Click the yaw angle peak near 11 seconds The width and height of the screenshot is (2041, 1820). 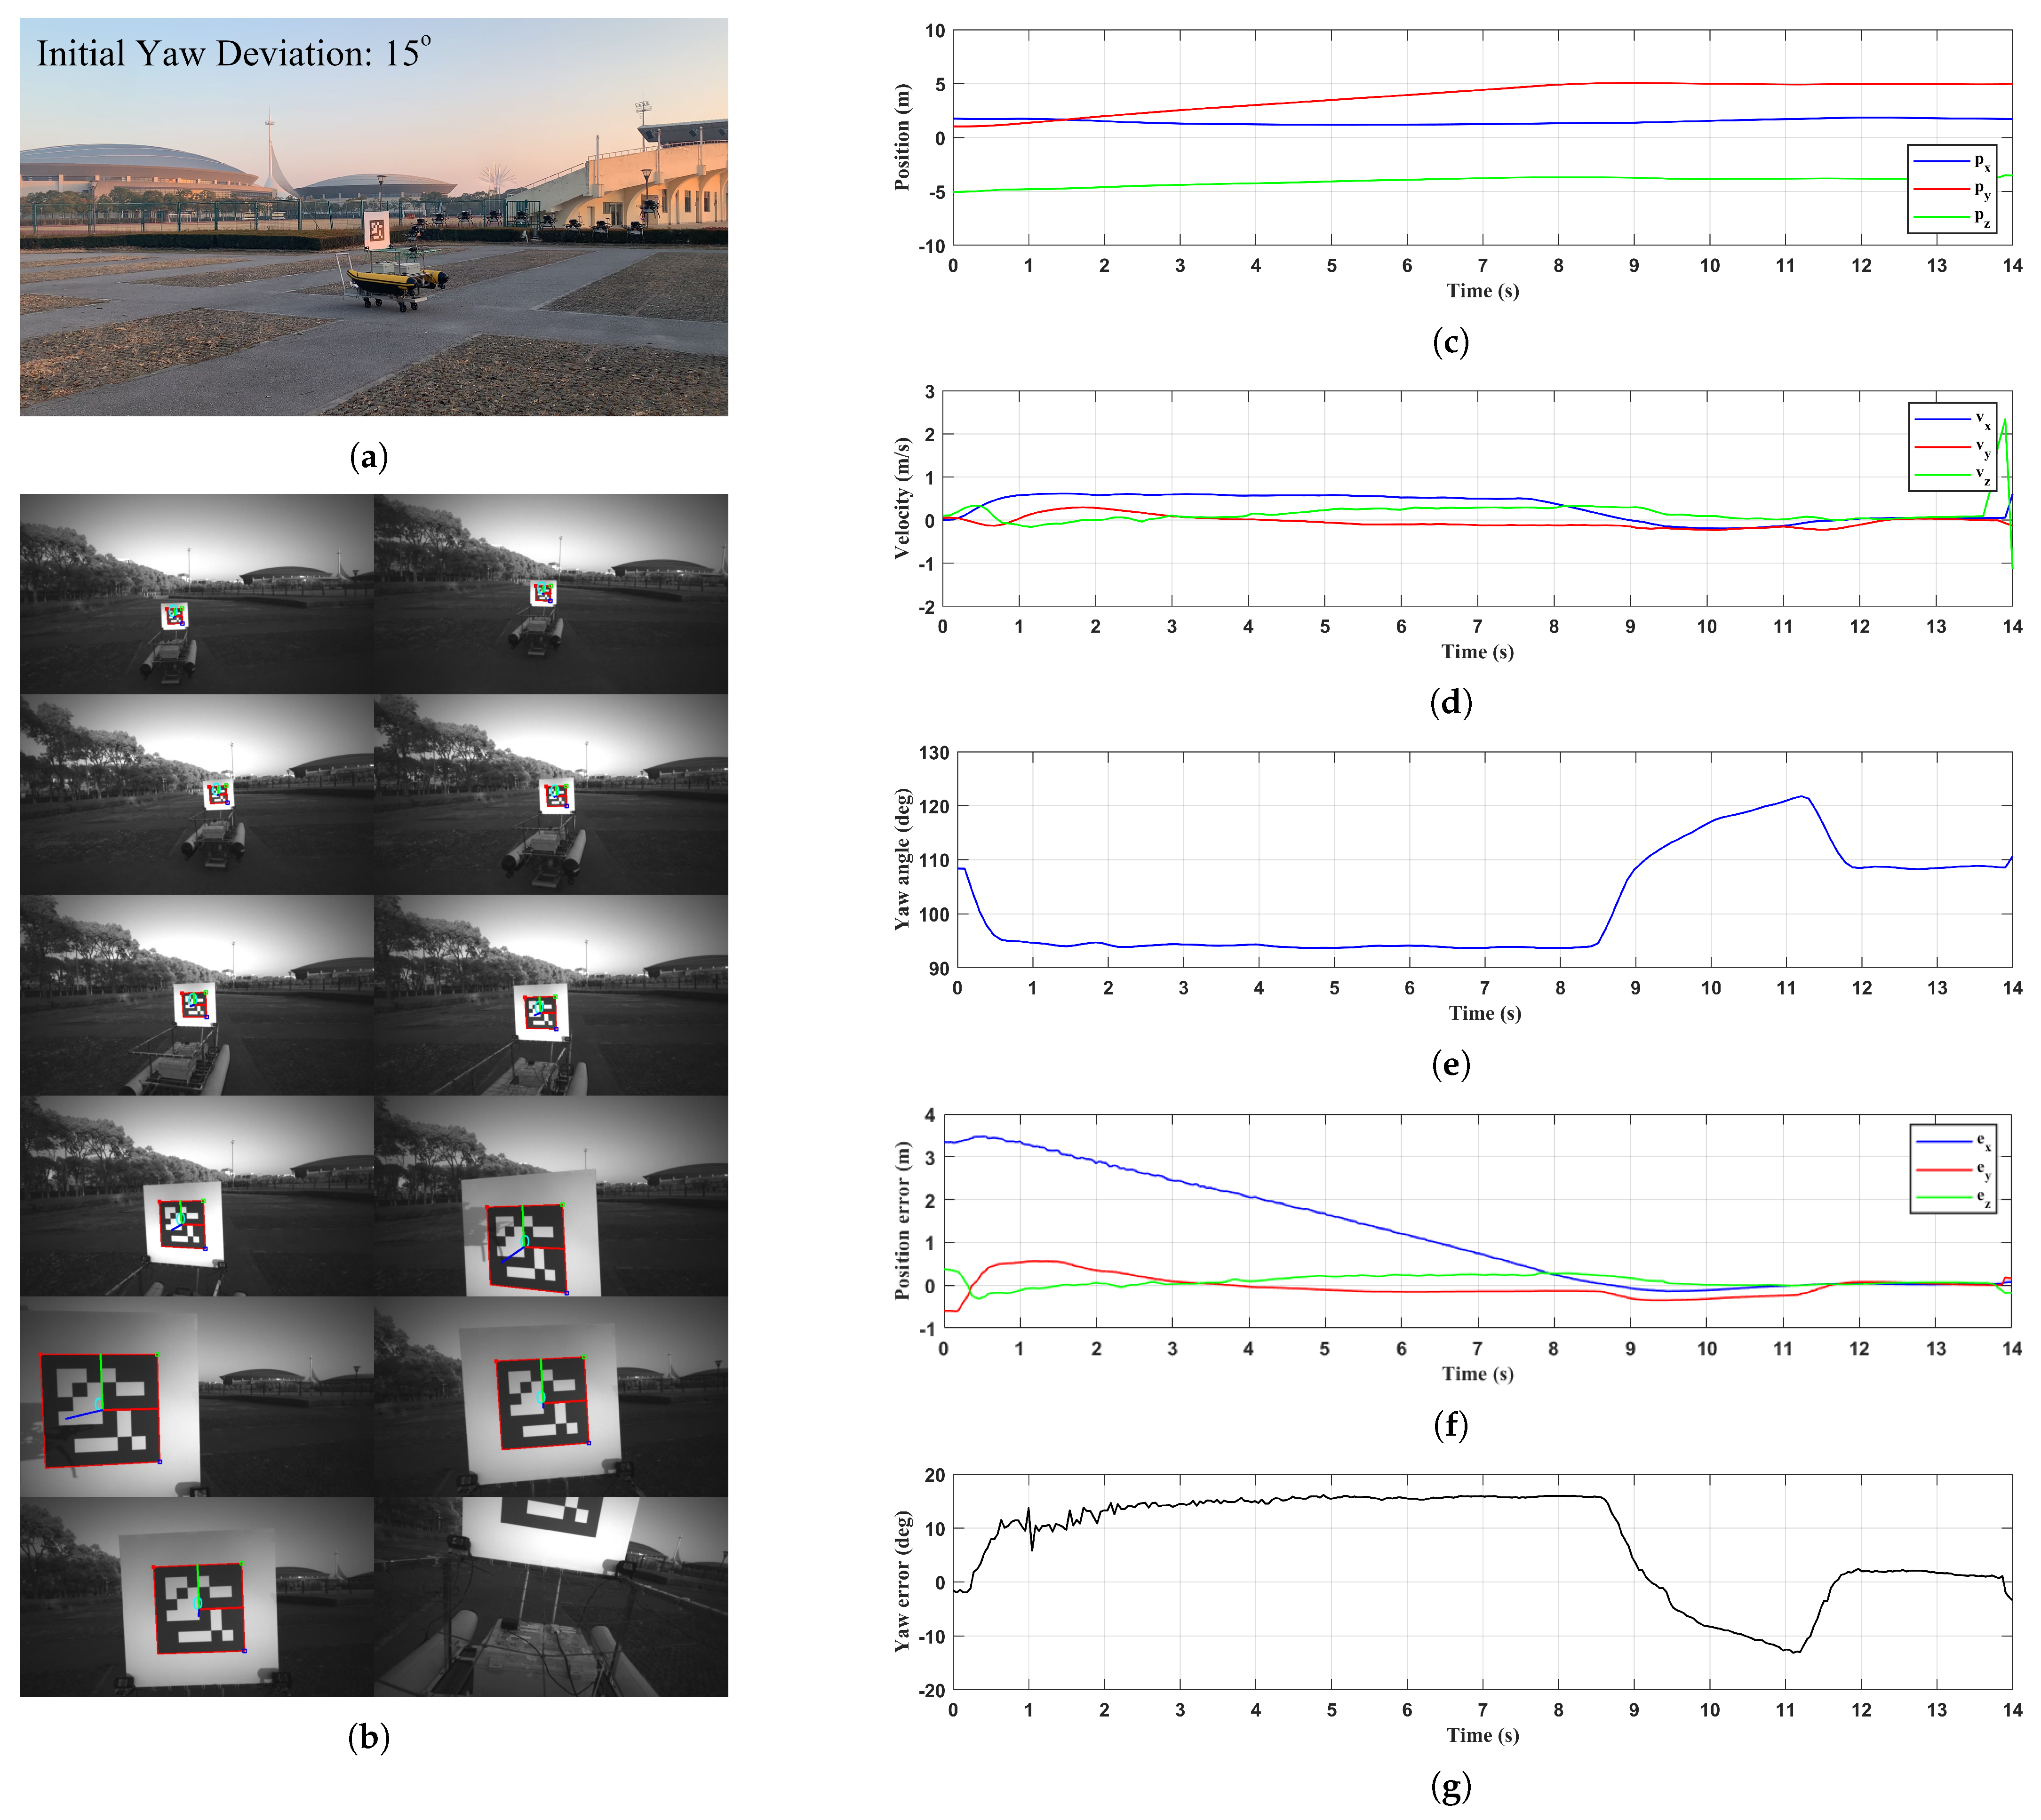(1801, 797)
